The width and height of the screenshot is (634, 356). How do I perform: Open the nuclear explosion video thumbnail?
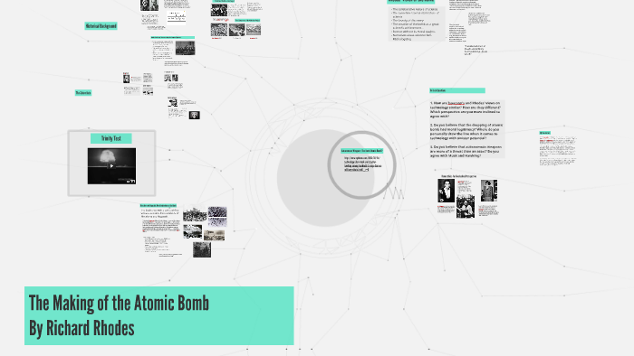click(111, 166)
